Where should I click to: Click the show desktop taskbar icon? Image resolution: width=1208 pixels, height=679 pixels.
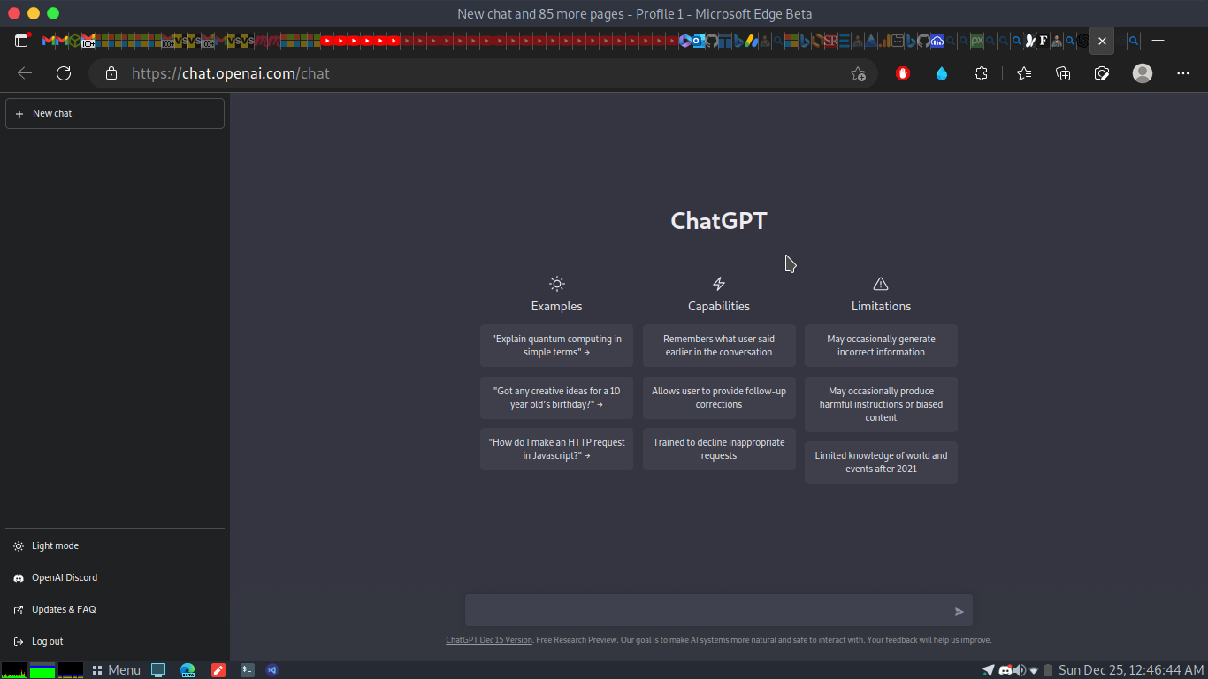(158, 670)
